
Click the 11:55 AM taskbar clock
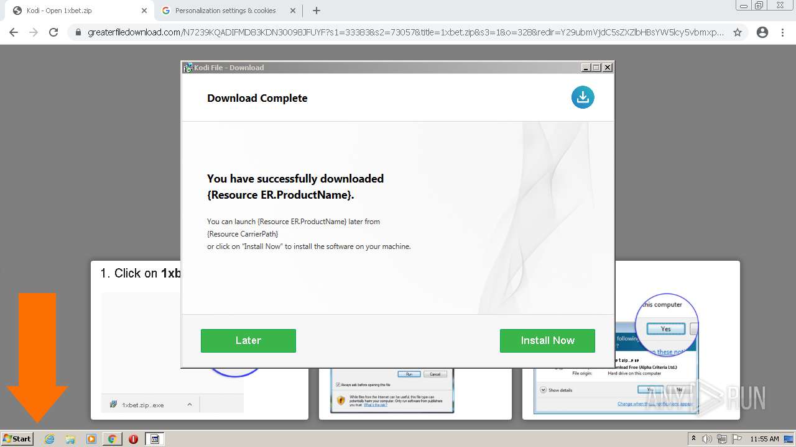coord(764,439)
